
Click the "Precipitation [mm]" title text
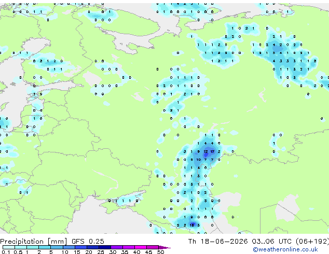tap(34, 242)
